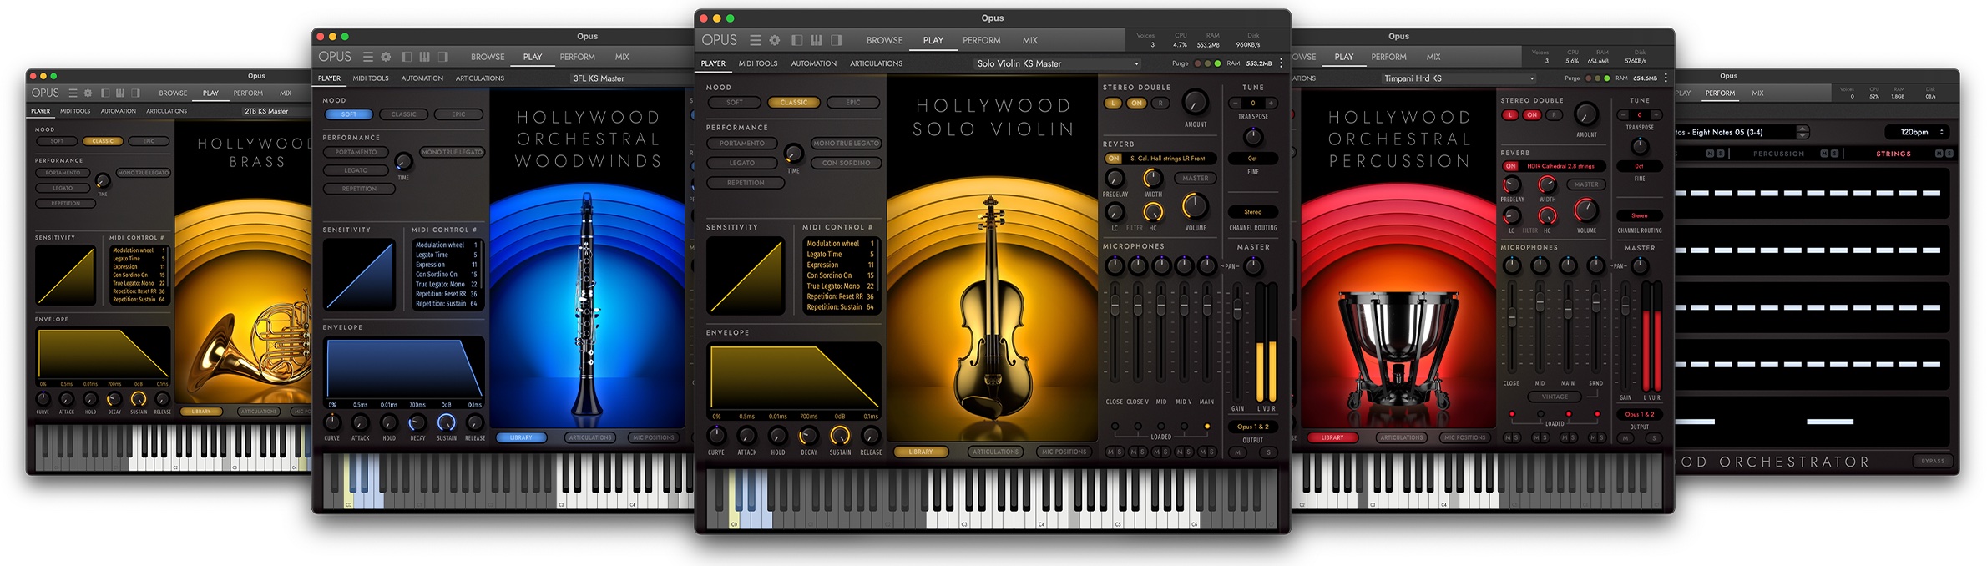Click Library button in Woodwinds window
1987x566 pixels.
click(521, 437)
